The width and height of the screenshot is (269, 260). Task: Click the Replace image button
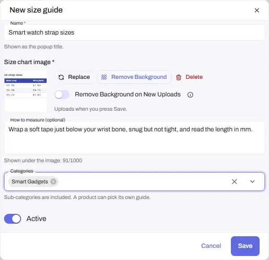pyautogui.click(x=74, y=77)
